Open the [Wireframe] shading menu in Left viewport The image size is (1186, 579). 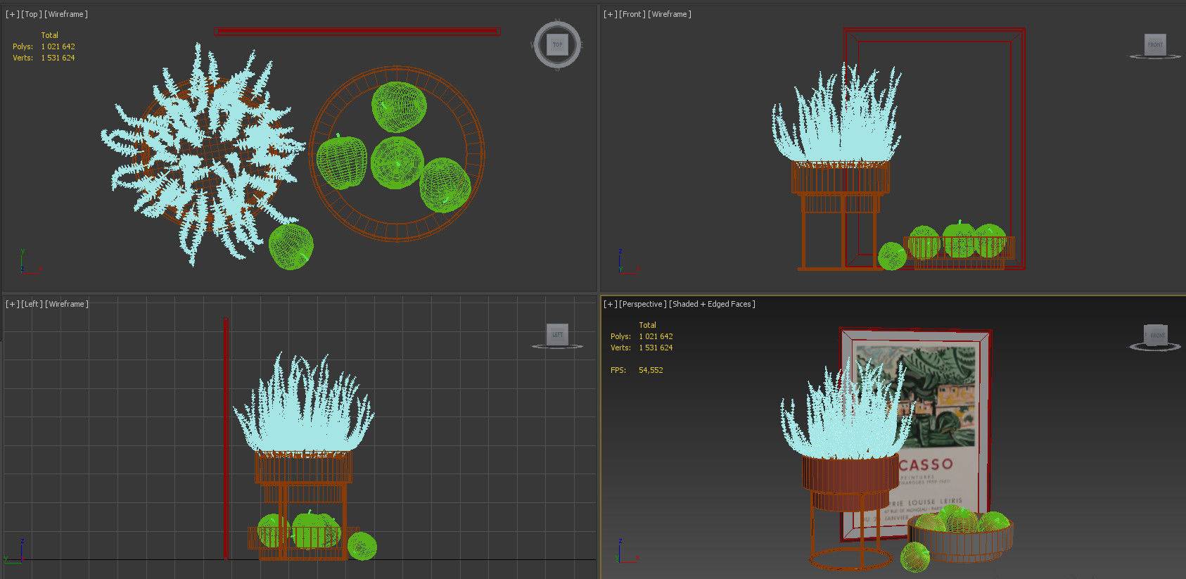(x=67, y=304)
